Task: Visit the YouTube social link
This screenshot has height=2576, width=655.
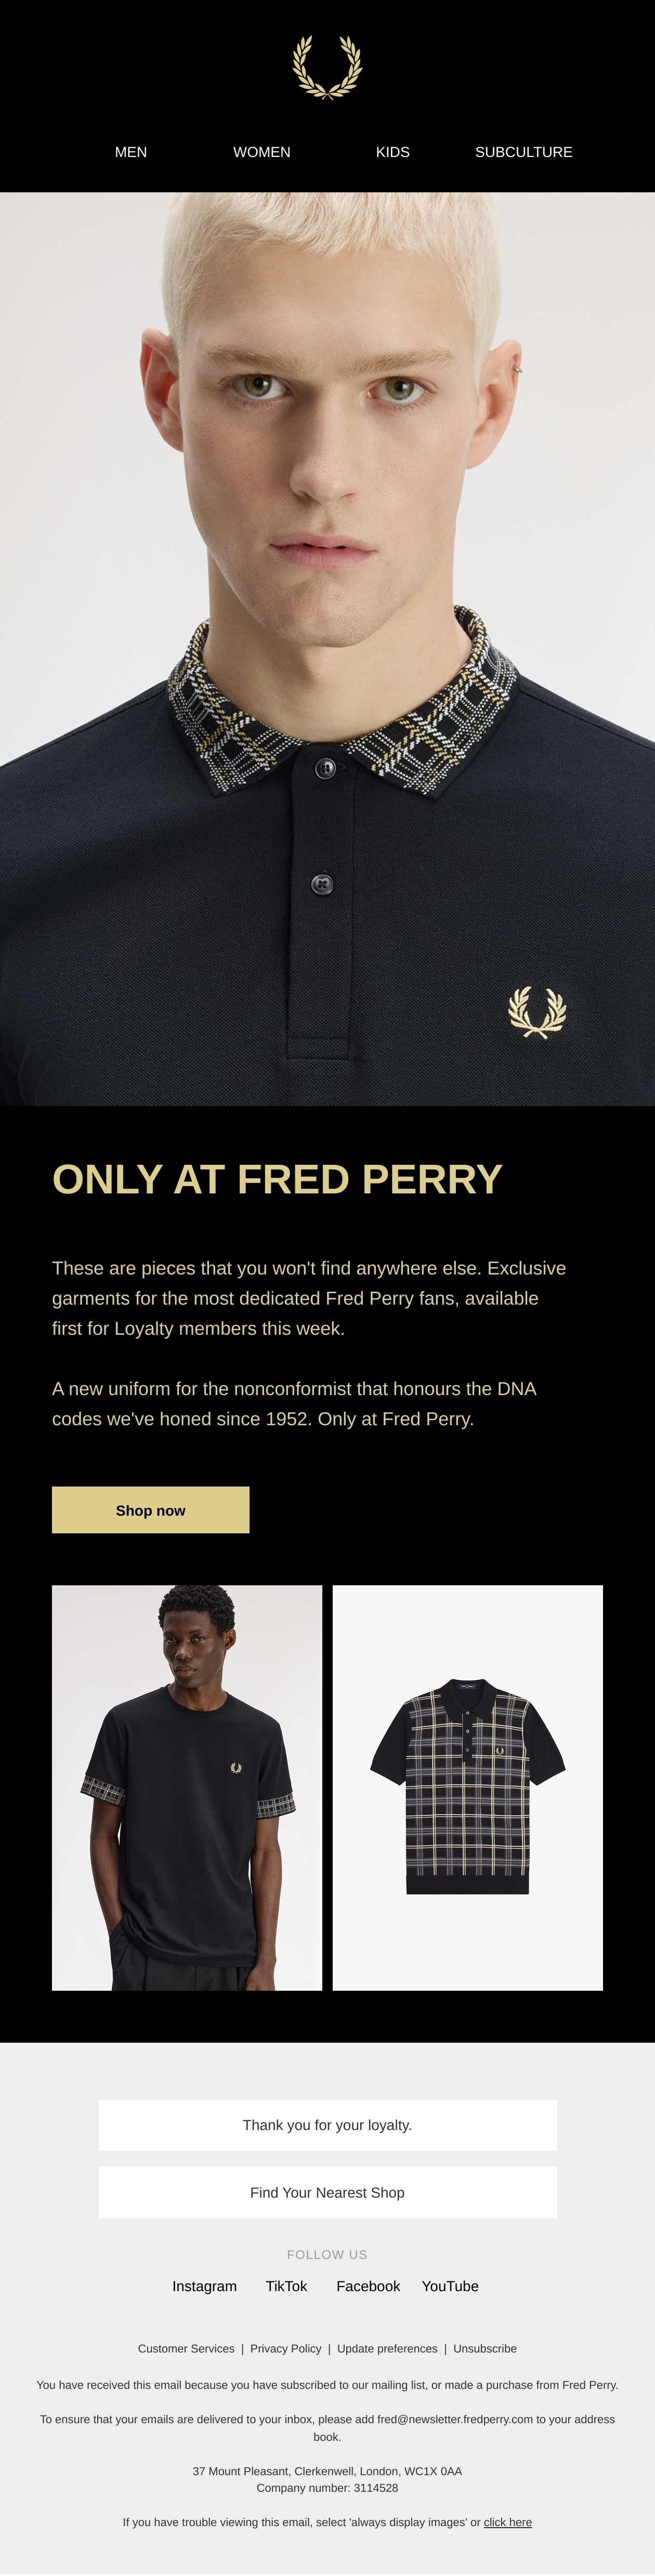Action: (x=450, y=2286)
